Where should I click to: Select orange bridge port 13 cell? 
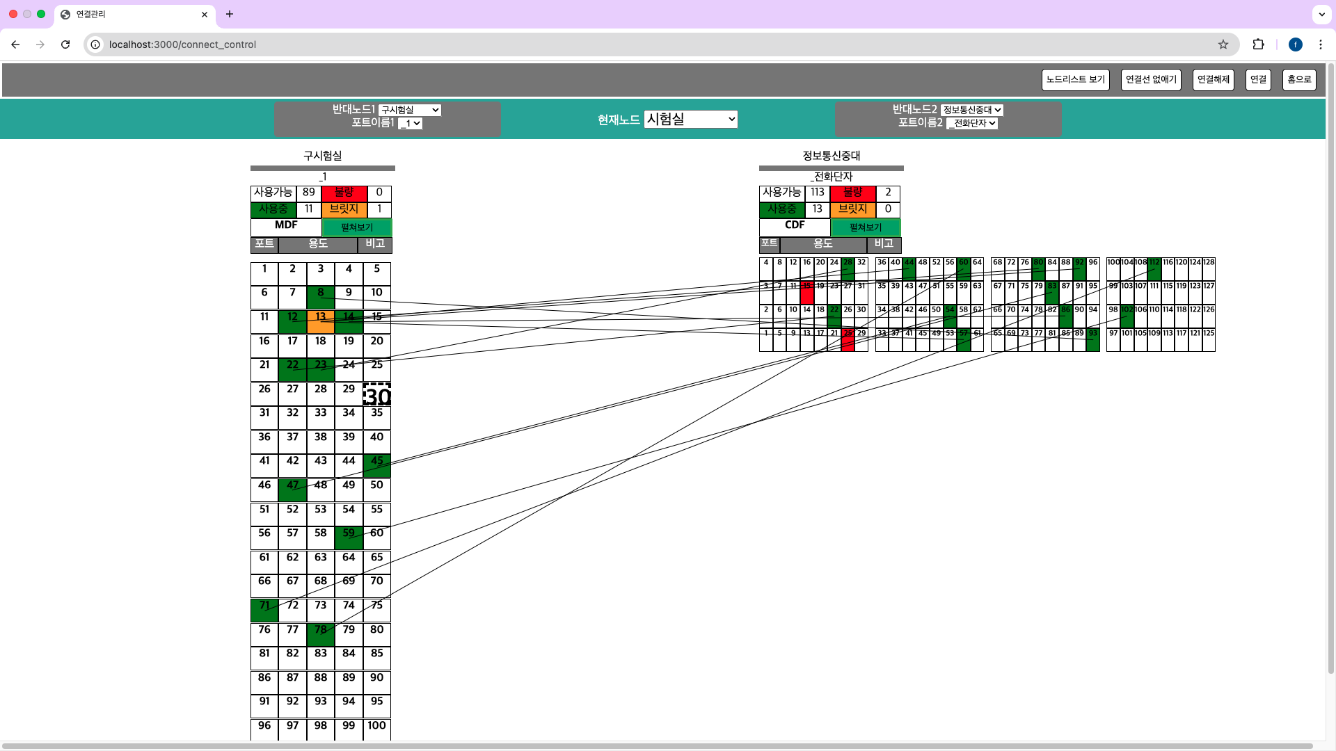(321, 322)
